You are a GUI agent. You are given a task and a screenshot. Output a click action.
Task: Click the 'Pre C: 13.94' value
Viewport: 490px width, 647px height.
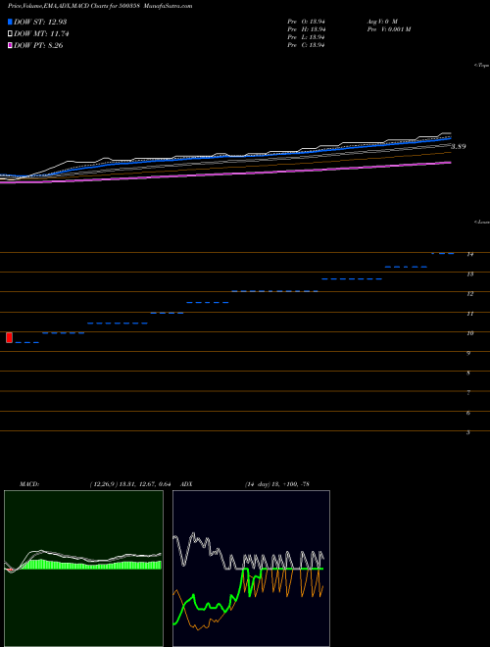tap(307, 45)
